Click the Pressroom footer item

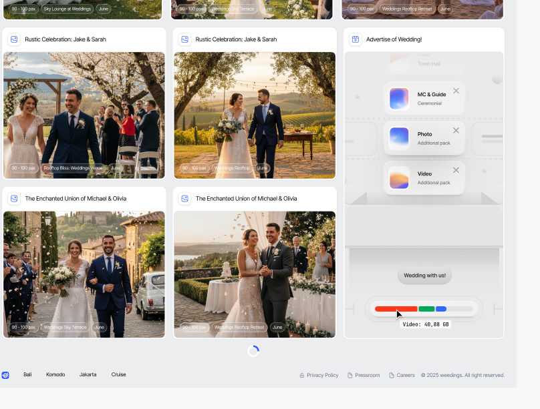(x=367, y=375)
